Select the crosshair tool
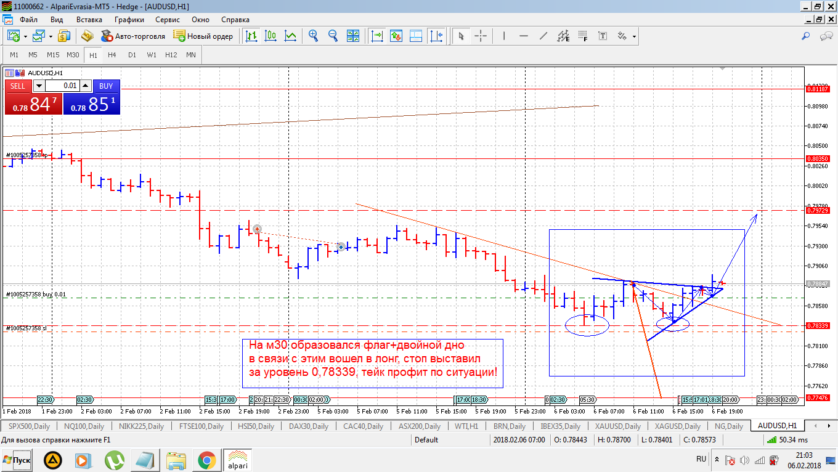The width and height of the screenshot is (838, 472). [x=480, y=36]
